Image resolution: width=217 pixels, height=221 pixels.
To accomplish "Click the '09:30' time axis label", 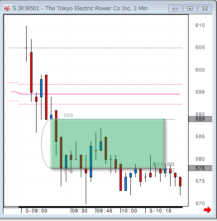I will 80,211.
